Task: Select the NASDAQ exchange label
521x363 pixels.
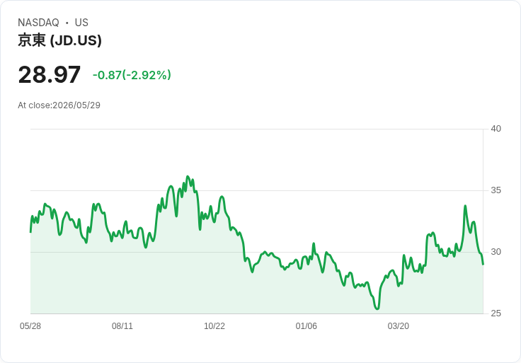Action: click(38, 23)
